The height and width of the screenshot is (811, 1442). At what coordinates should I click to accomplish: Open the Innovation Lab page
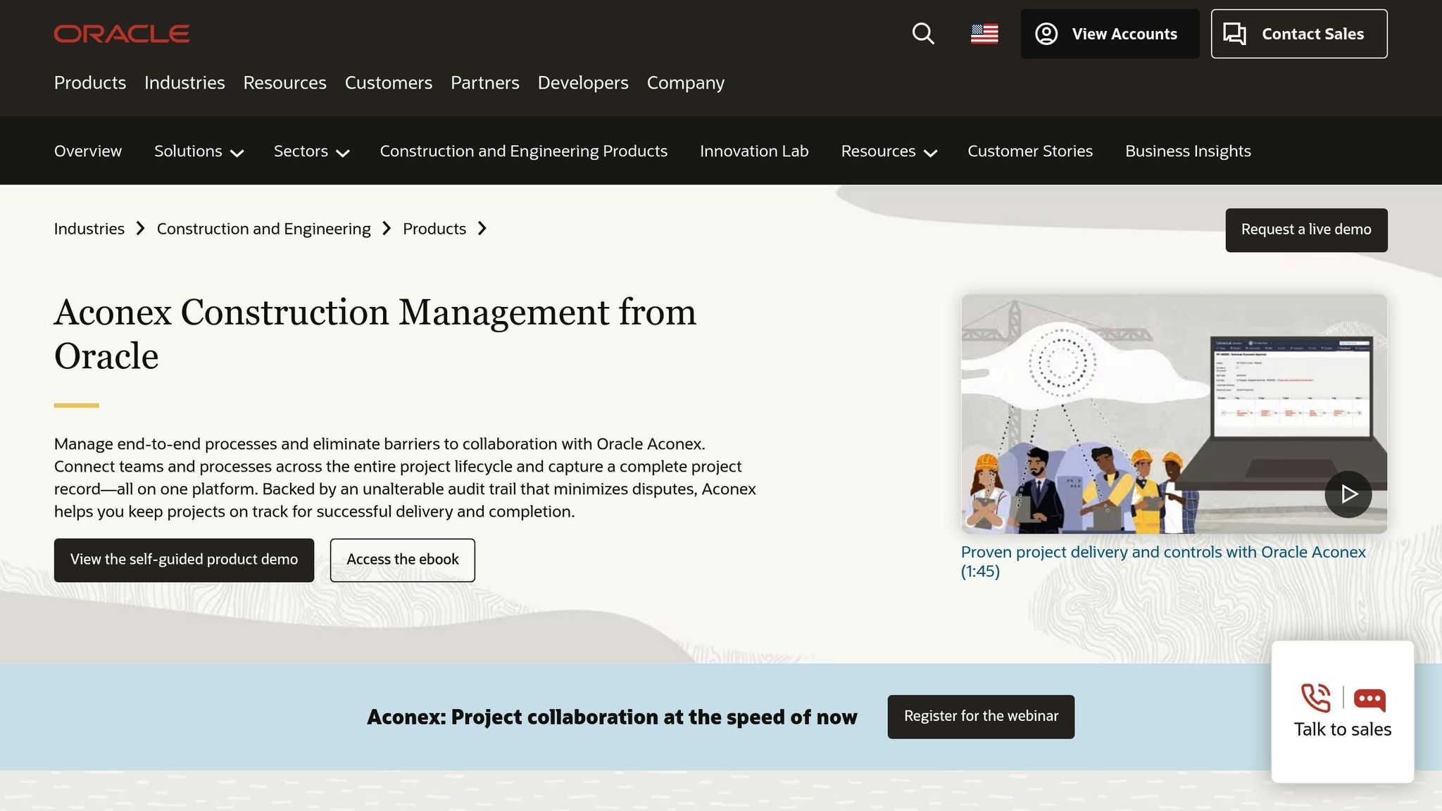coord(754,151)
